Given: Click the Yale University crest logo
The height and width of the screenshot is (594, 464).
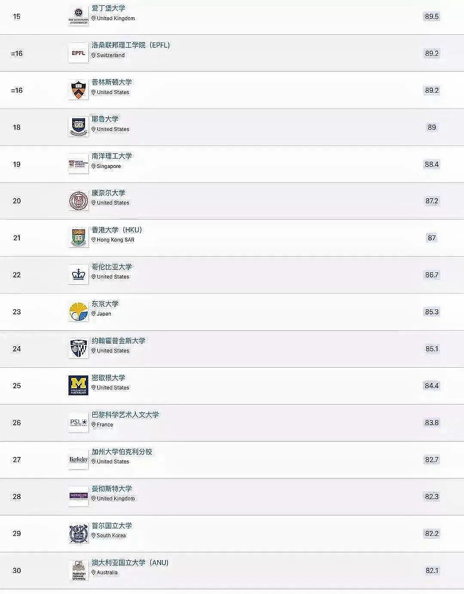Looking at the screenshot, I should point(78,127).
